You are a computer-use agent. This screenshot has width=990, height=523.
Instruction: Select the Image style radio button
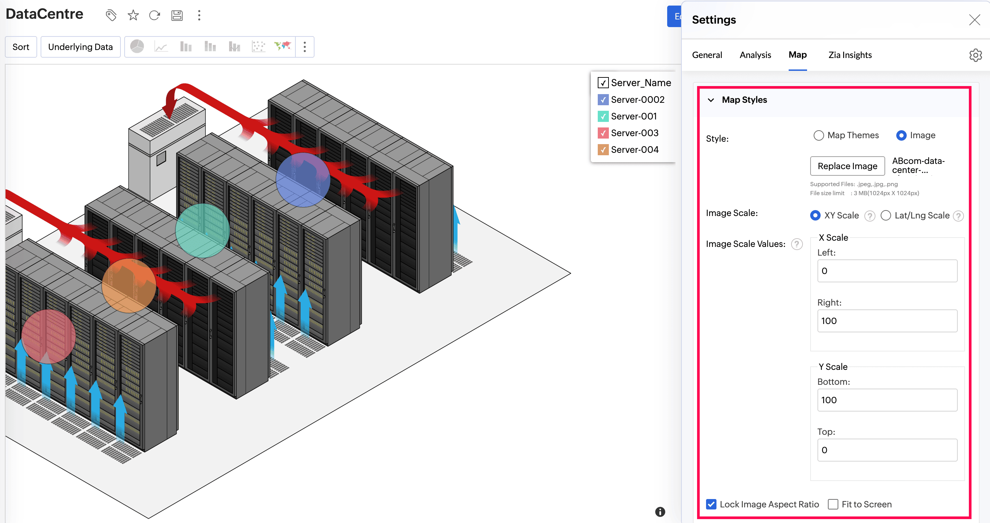(x=901, y=135)
